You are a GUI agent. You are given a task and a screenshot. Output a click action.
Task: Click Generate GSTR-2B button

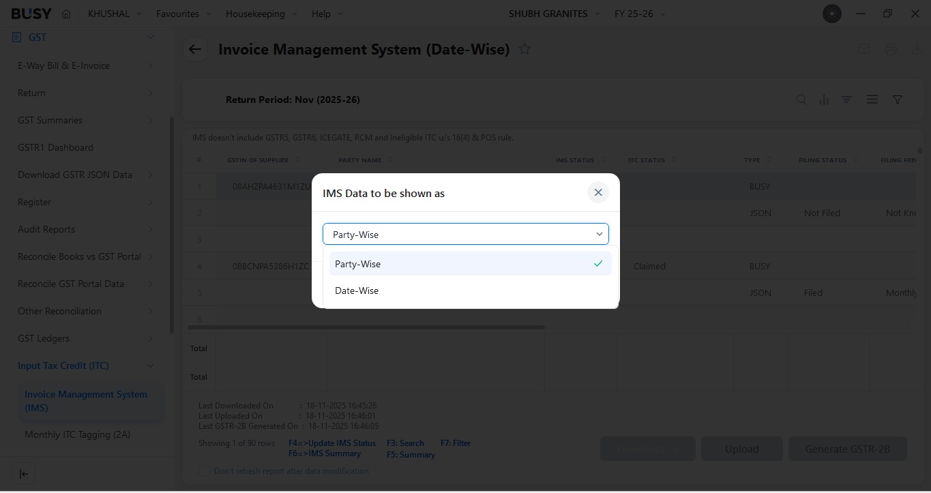tap(847, 449)
